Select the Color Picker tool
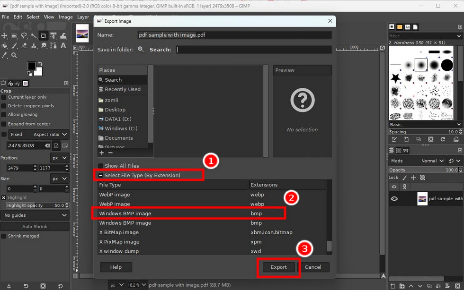 [x=5, y=55]
